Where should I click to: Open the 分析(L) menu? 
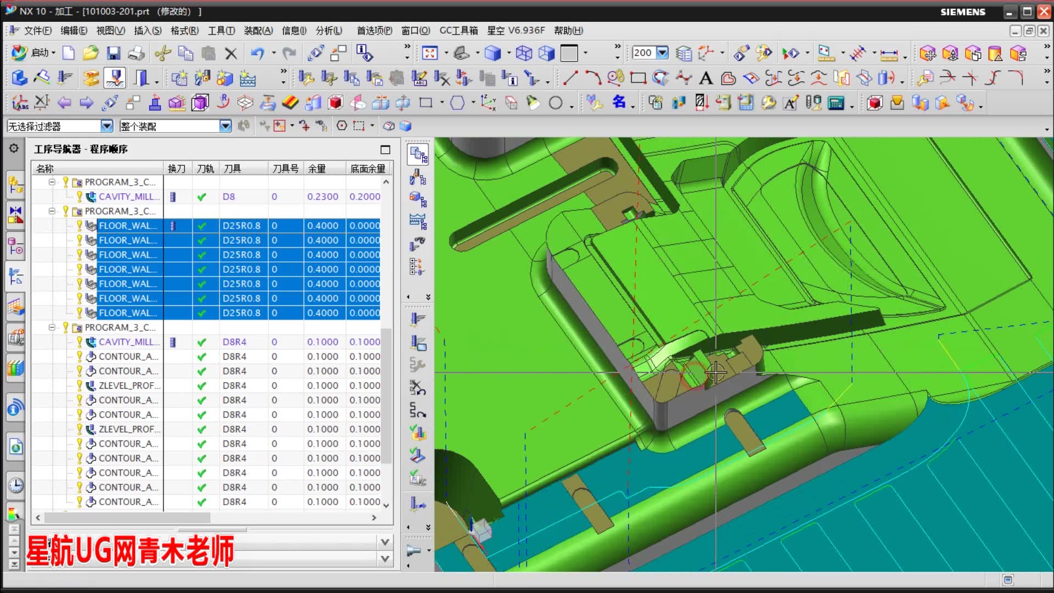tap(329, 31)
